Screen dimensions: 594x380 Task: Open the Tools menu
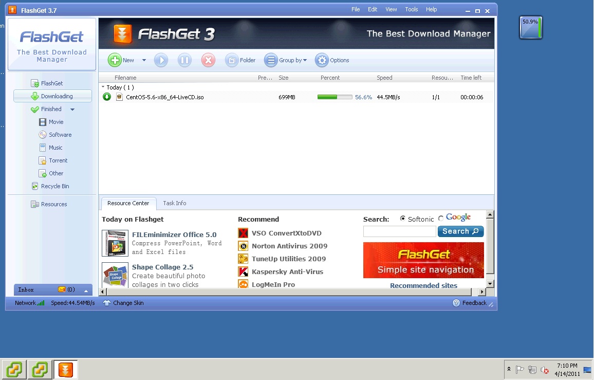click(412, 9)
